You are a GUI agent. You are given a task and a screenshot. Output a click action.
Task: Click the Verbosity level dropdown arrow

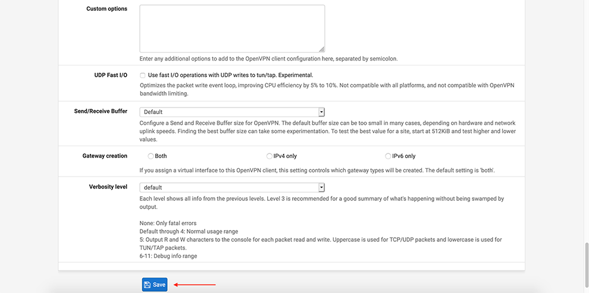pos(321,187)
